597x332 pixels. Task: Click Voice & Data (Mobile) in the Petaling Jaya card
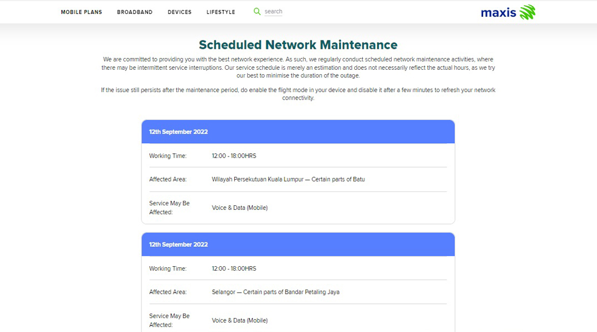click(x=240, y=320)
